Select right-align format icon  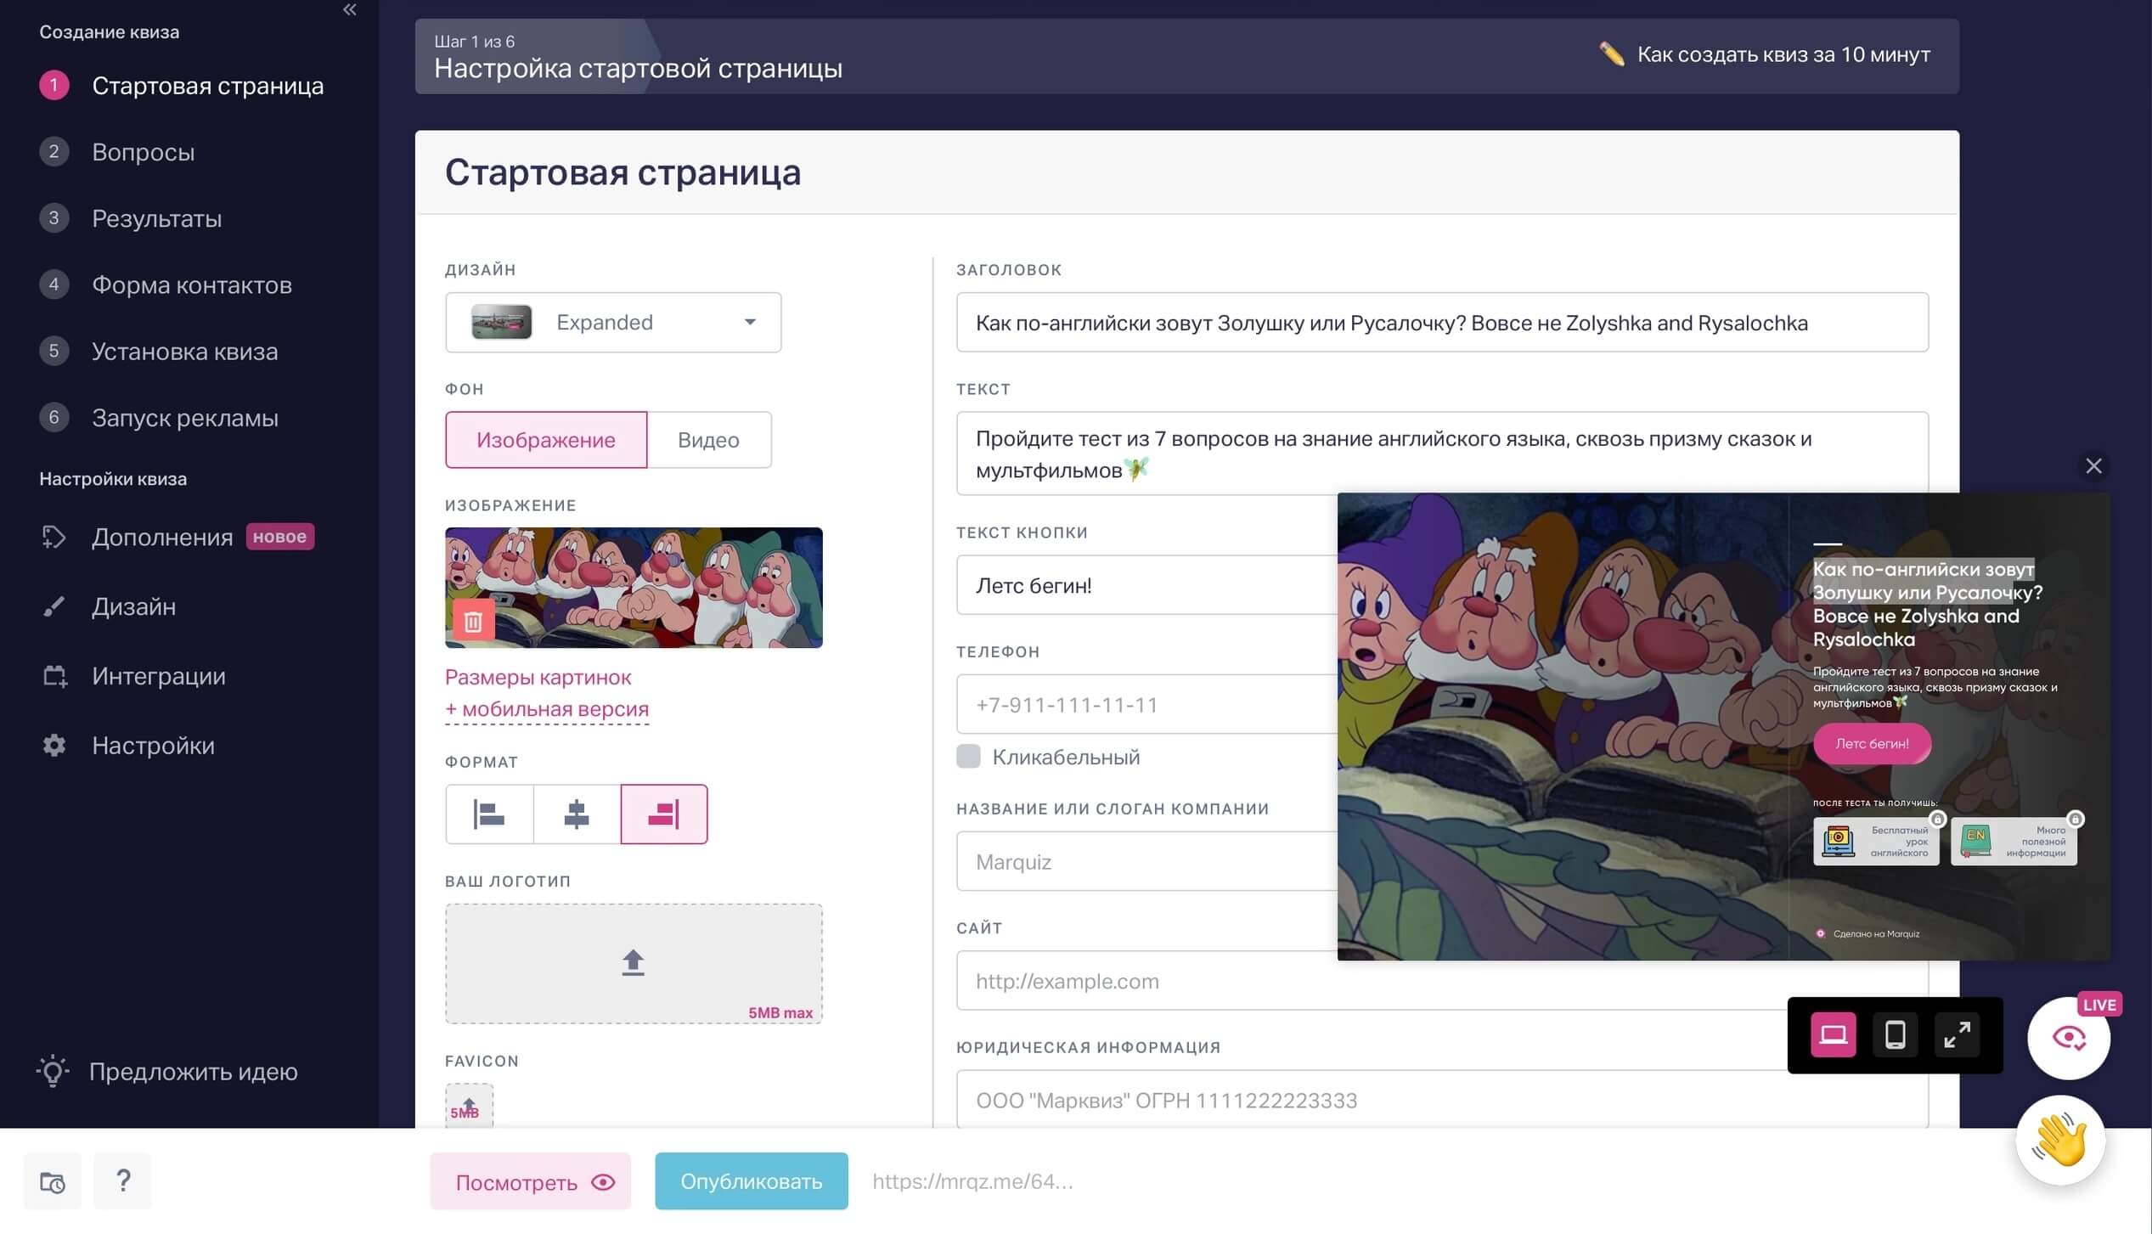[664, 814]
